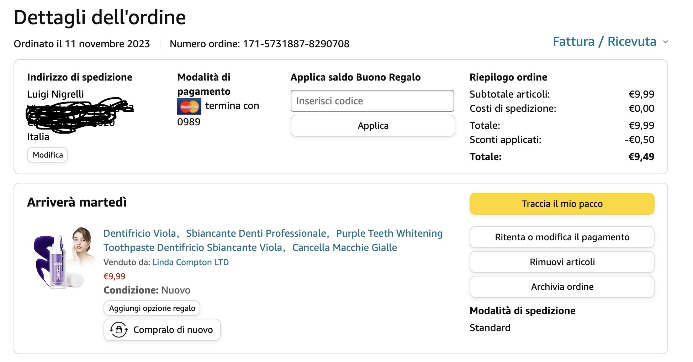Screen dimensions: 693x362
Task: Click the Mastercard payment card icon
Action: (189, 106)
